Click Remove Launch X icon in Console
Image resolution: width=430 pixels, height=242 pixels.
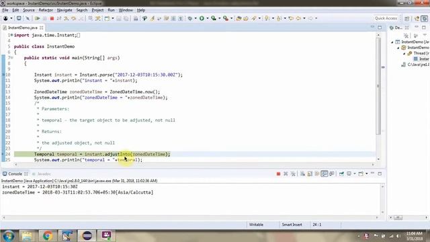[x=286, y=173]
